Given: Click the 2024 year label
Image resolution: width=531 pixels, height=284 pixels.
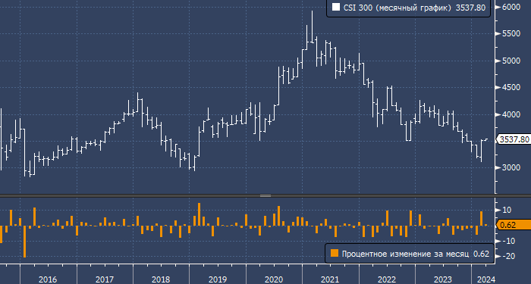Looking at the screenshot, I should 486,279.
